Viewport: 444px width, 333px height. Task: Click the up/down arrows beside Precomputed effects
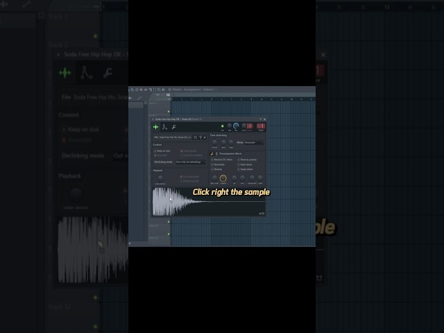216,154
